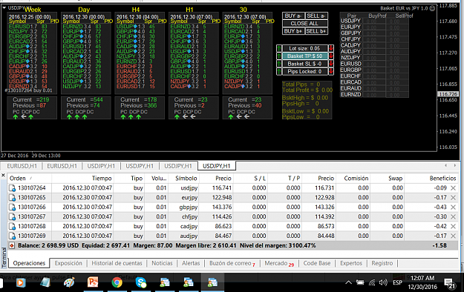
Task: Sort by the Tiempo column header
Action: pyautogui.click(x=83, y=178)
